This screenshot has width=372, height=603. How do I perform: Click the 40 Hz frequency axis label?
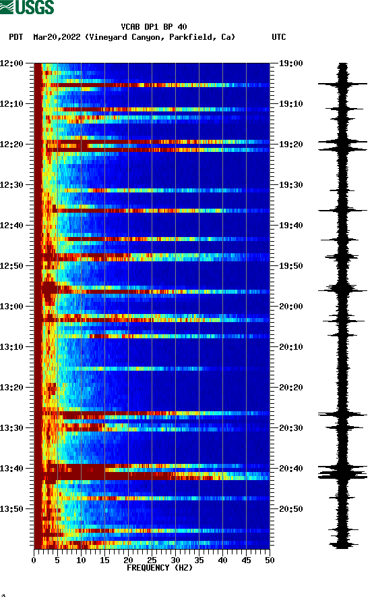point(222,560)
